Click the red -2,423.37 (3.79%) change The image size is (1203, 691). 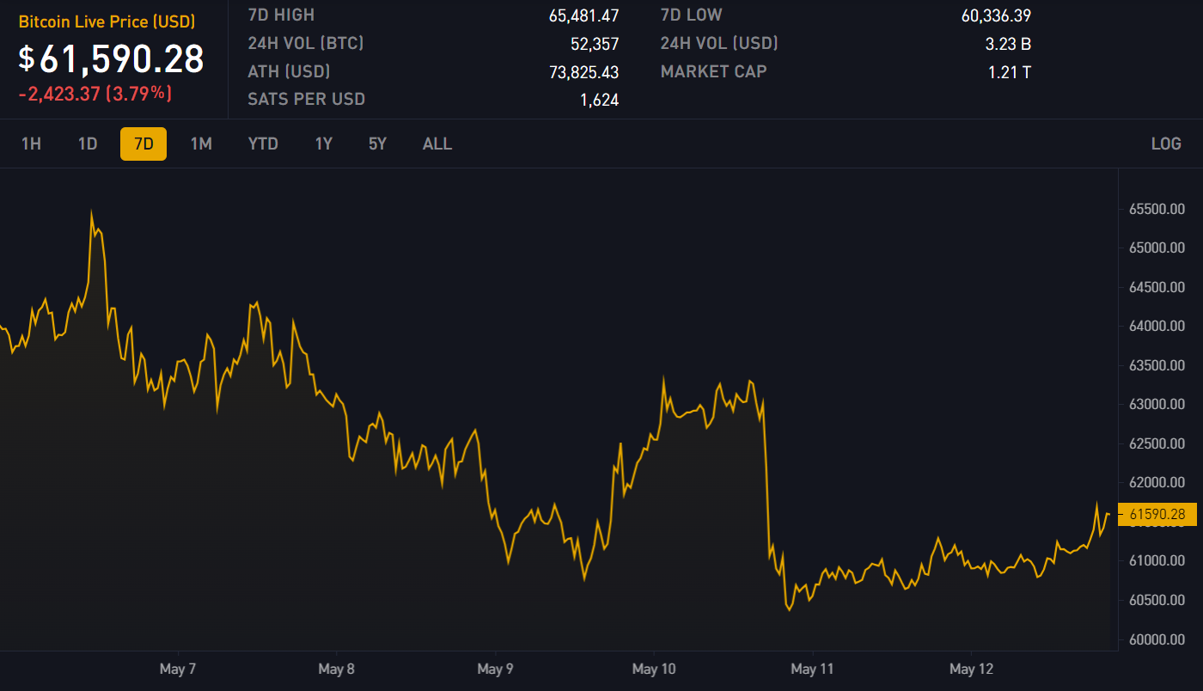(95, 94)
